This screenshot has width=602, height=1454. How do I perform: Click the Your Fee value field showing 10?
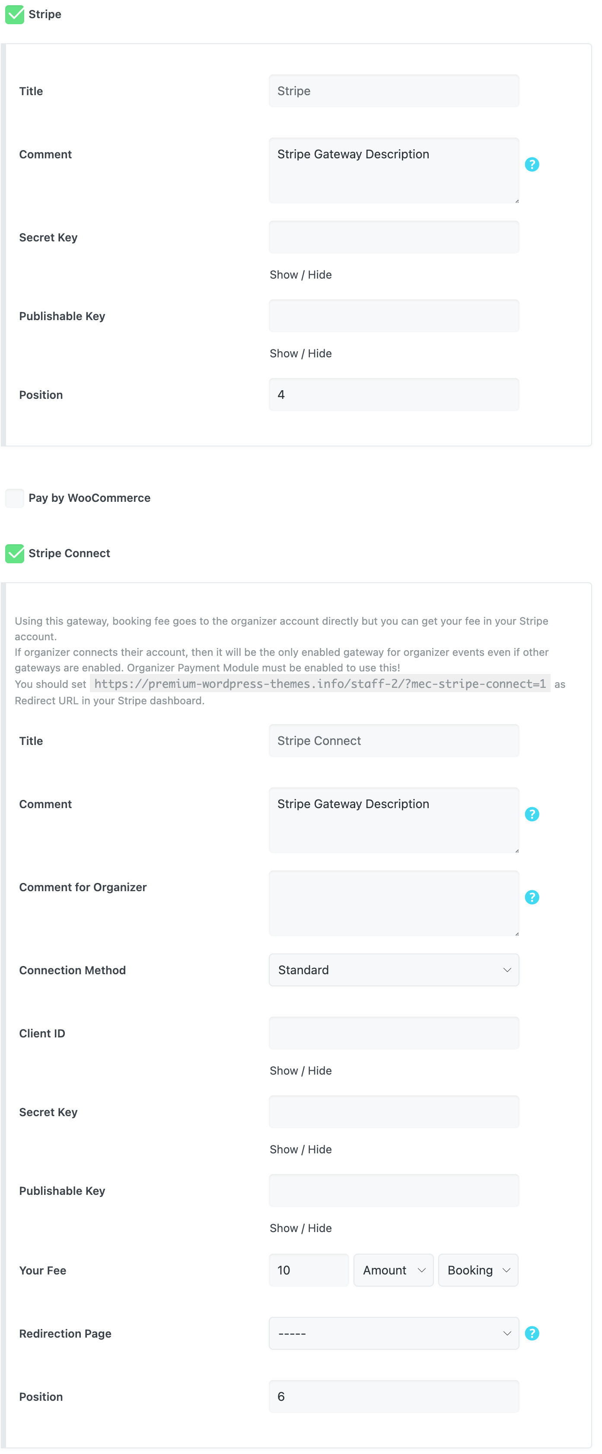point(308,1269)
